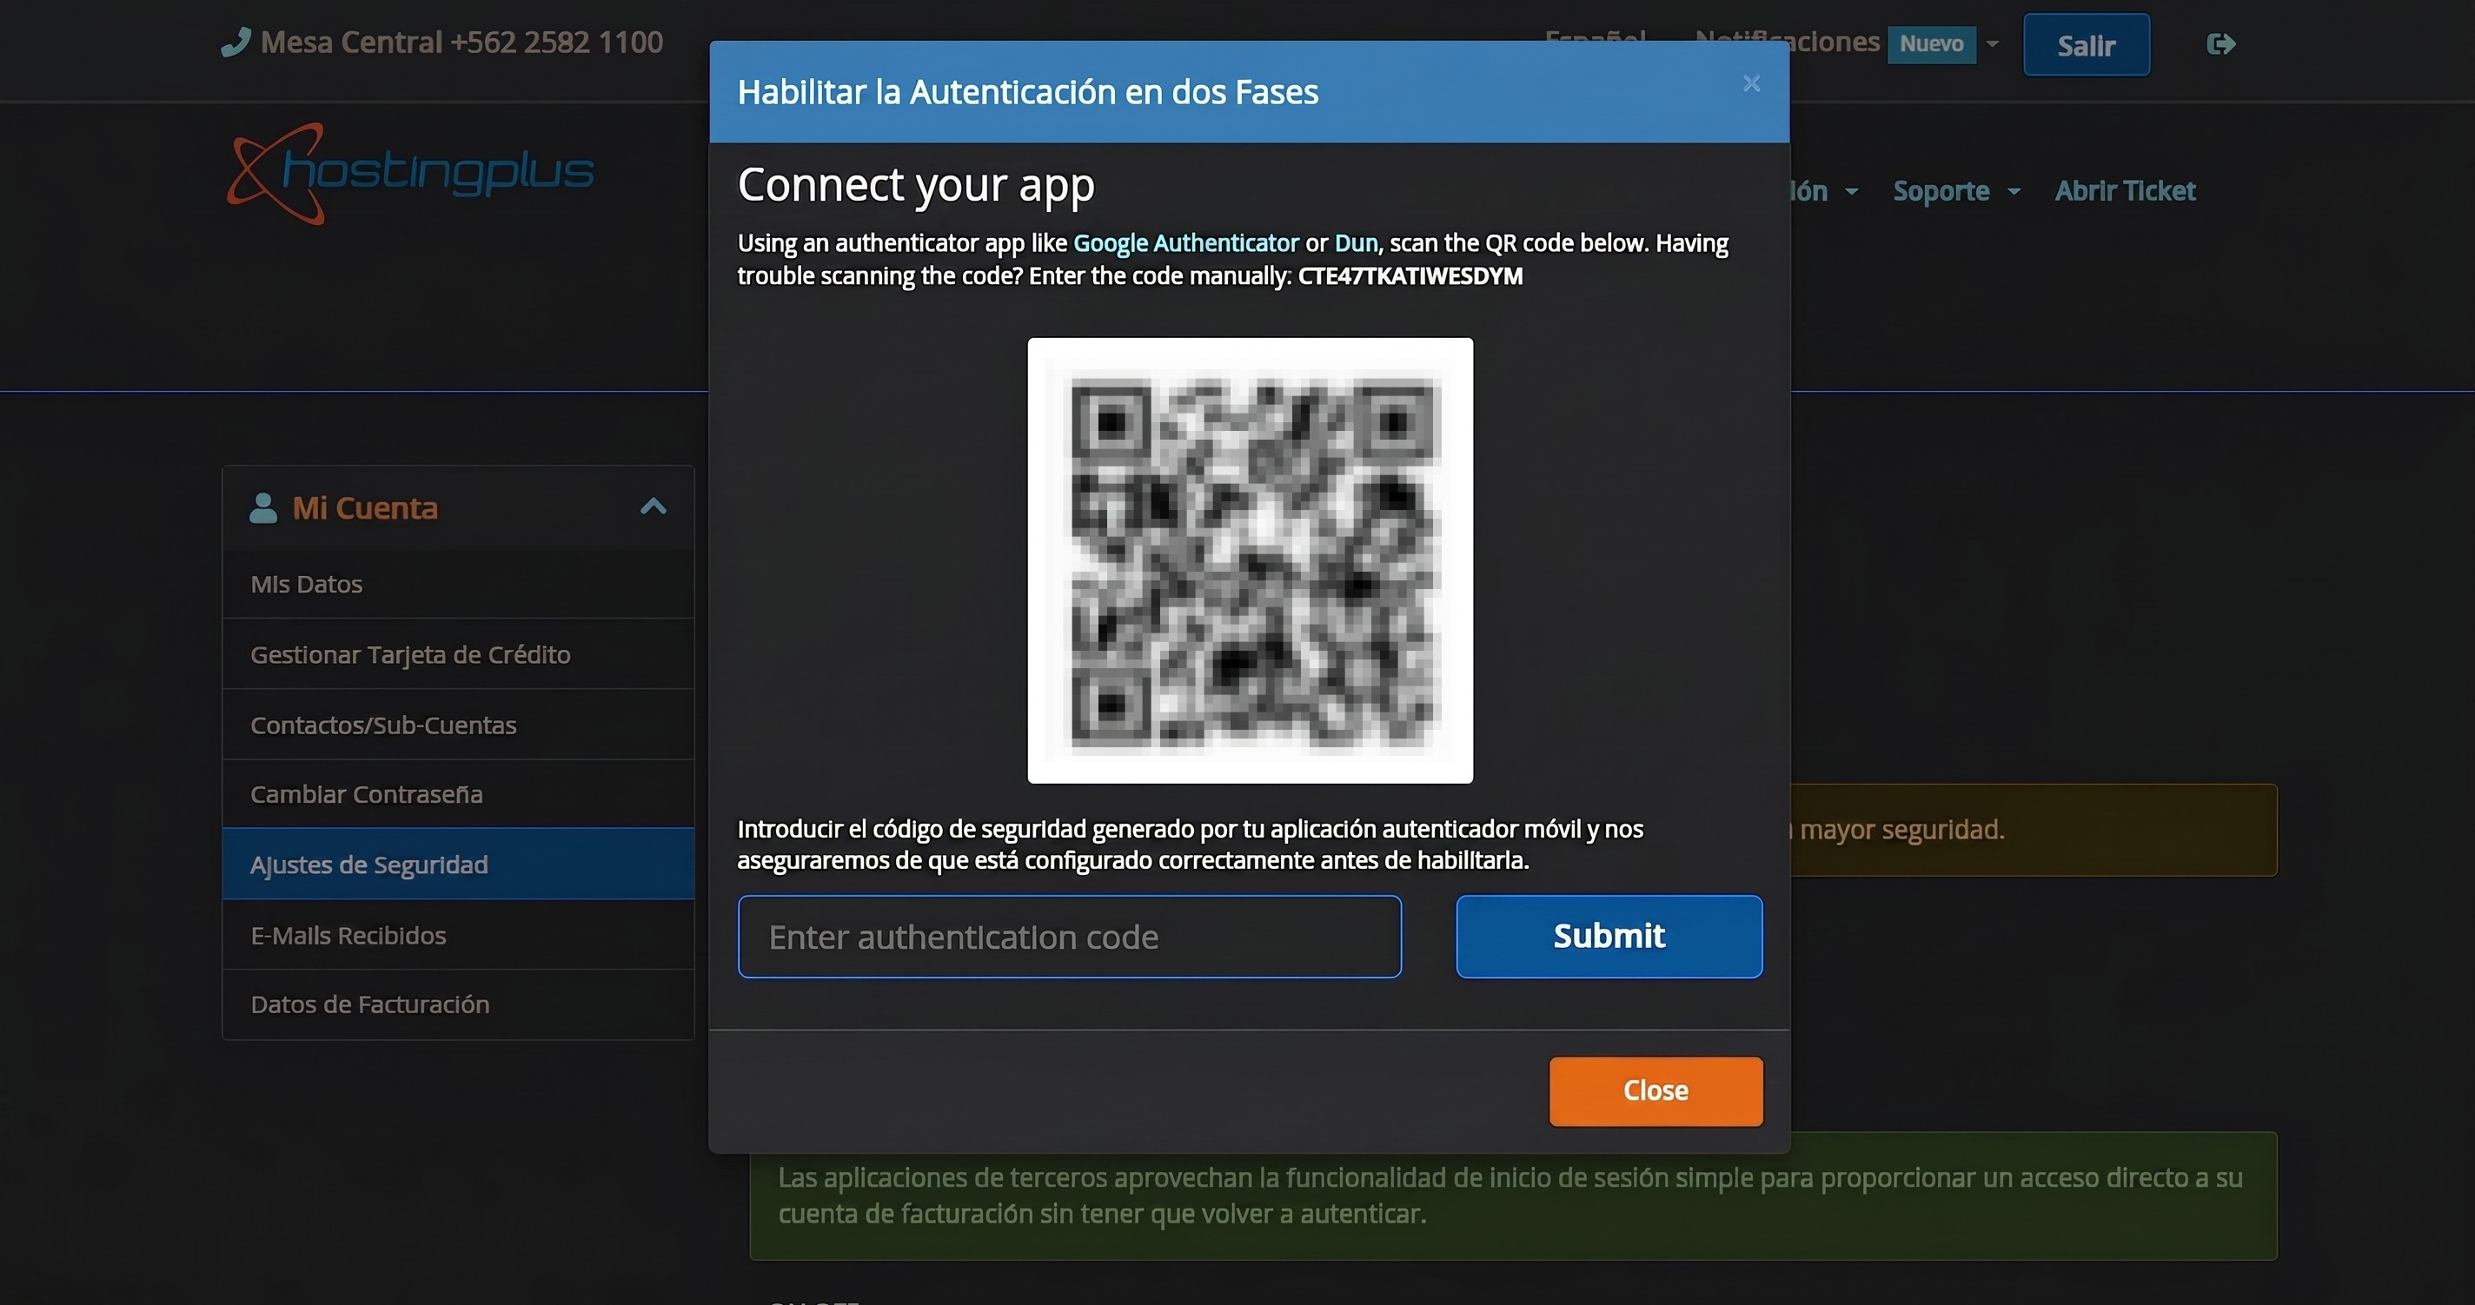
Task: Click the Abrir Ticket link
Action: coord(2126,191)
